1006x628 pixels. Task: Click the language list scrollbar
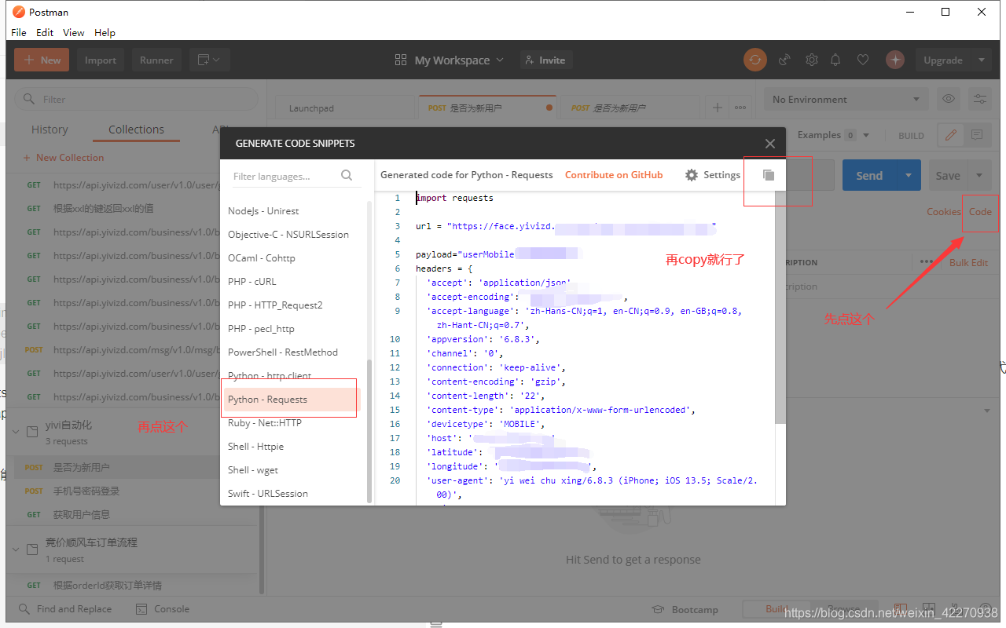coord(370,429)
